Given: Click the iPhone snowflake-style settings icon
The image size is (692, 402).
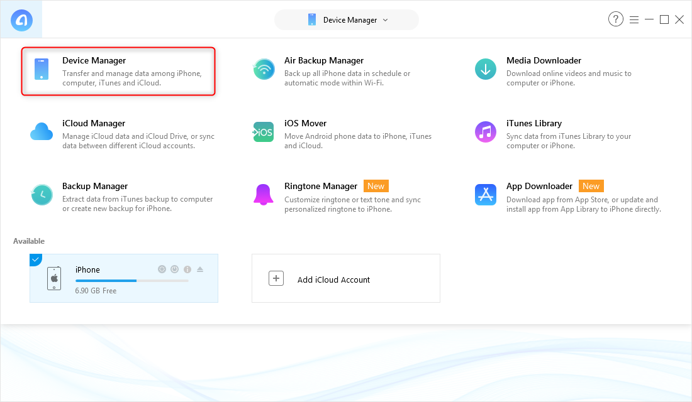Looking at the screenshot, I should (162, 269).
